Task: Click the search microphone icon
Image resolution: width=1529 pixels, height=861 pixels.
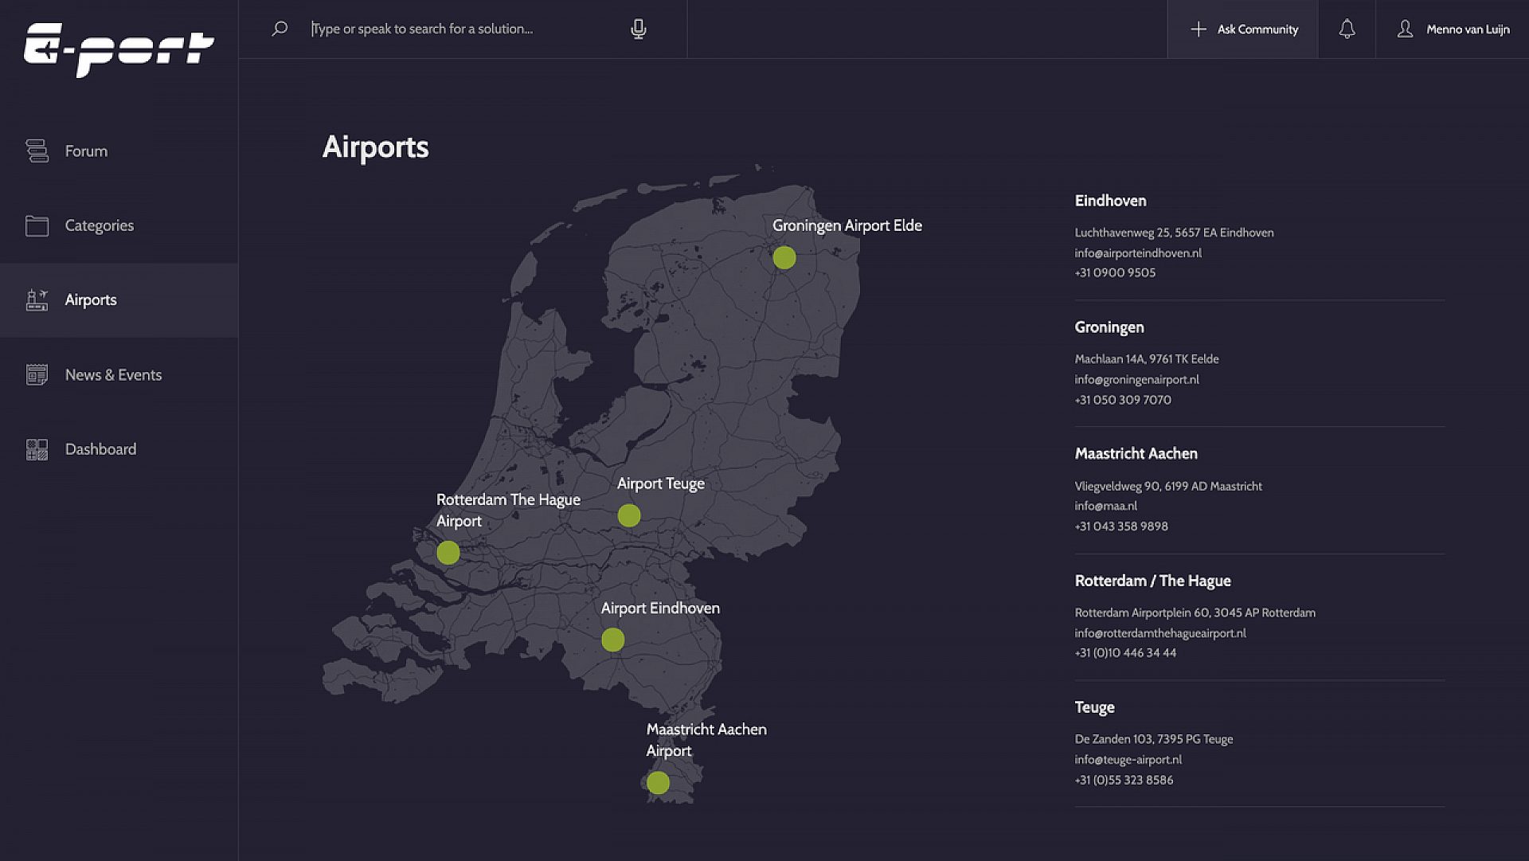Action: click(639, 29)
